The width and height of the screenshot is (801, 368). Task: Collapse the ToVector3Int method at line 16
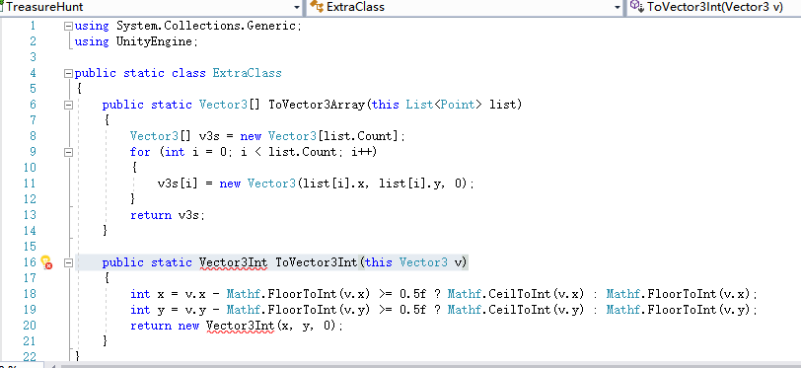[x=68, y=262]
